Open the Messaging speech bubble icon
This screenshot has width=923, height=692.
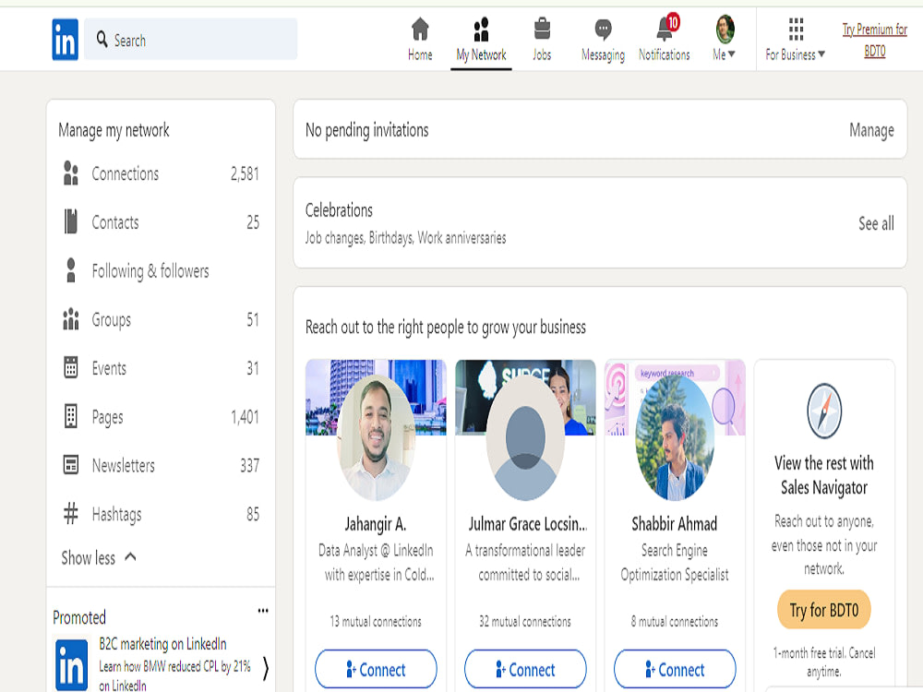[602, 29]
